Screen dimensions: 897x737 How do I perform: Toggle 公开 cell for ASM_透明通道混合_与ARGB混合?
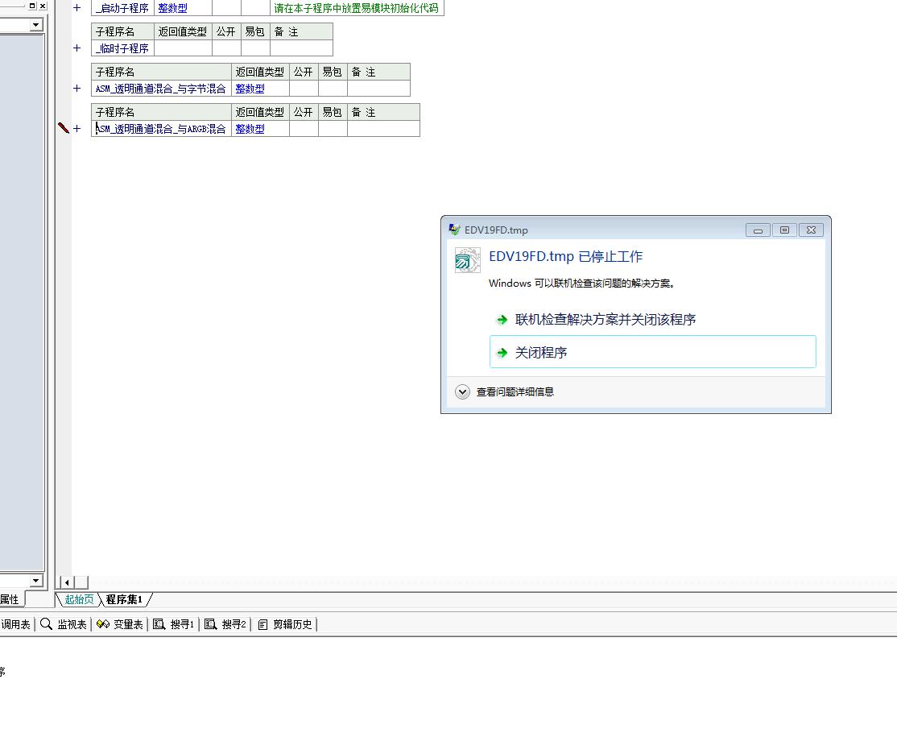304,129
